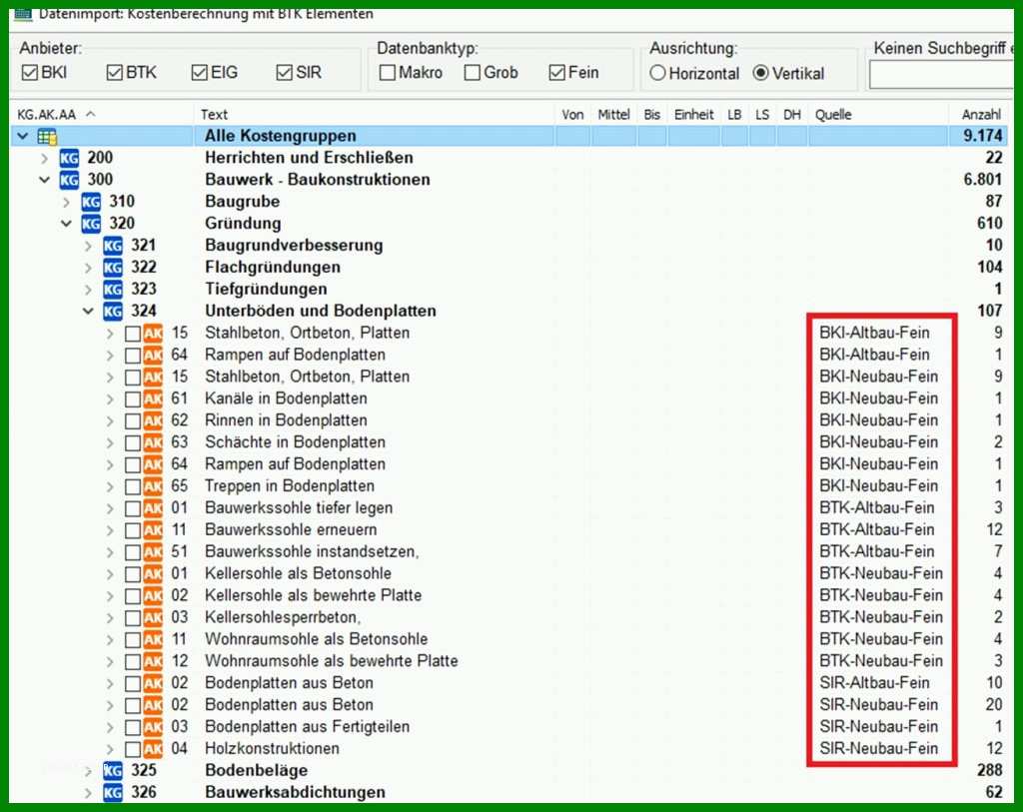Image resolution: width=1023 pixels, height=812 pixels.
Task: Select the Alle Kostengruppen row text
Action: point(281,136)
